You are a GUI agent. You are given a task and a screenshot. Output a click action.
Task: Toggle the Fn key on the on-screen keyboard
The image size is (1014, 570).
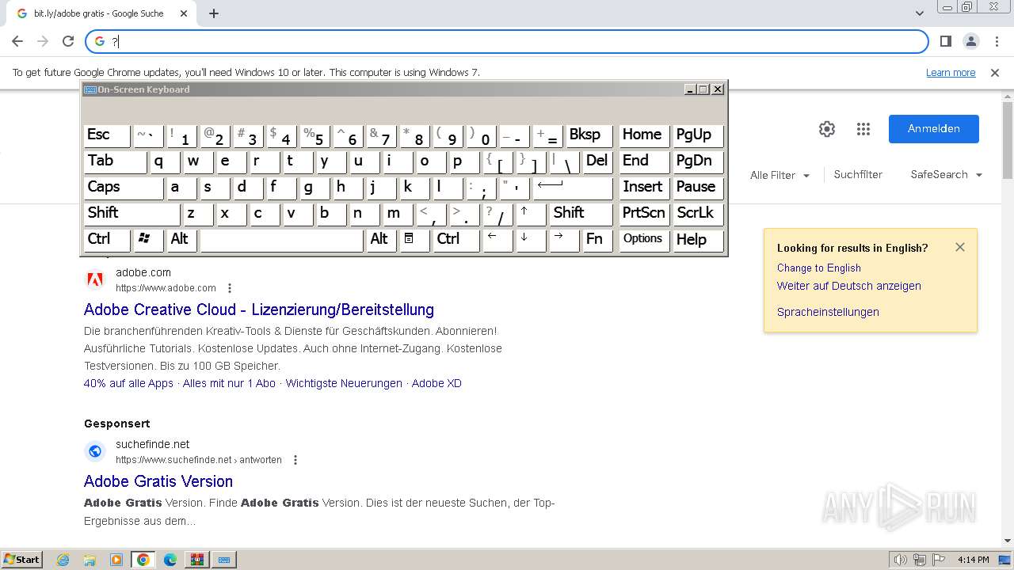click(597, 240)
